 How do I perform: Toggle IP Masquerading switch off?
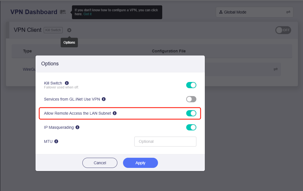(191, 127)
